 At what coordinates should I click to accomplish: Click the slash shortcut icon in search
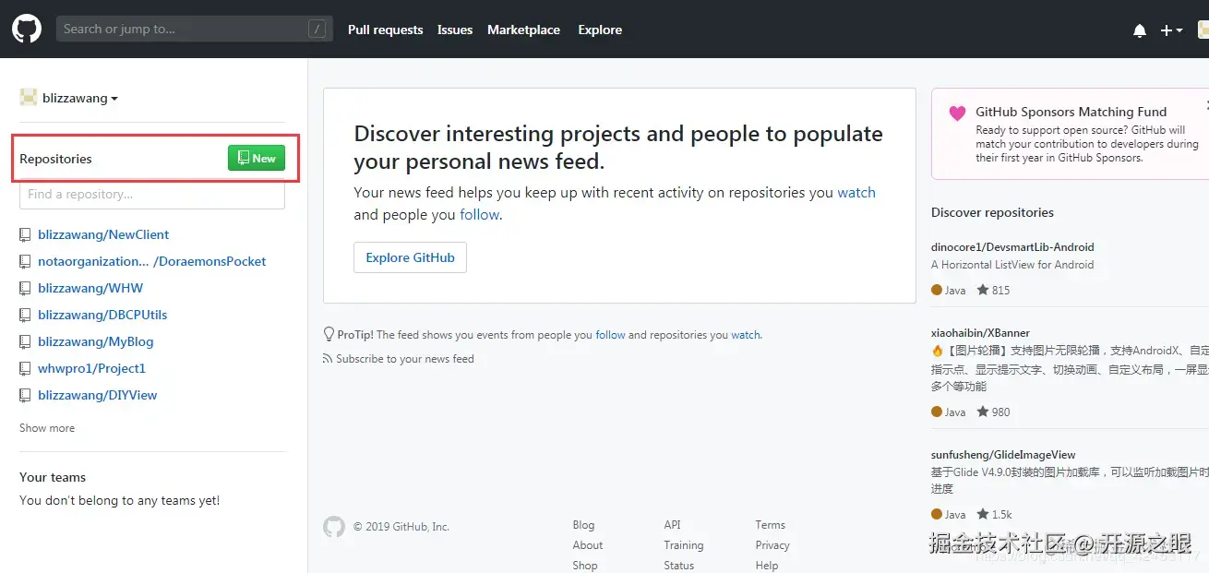tap(317, 30)
